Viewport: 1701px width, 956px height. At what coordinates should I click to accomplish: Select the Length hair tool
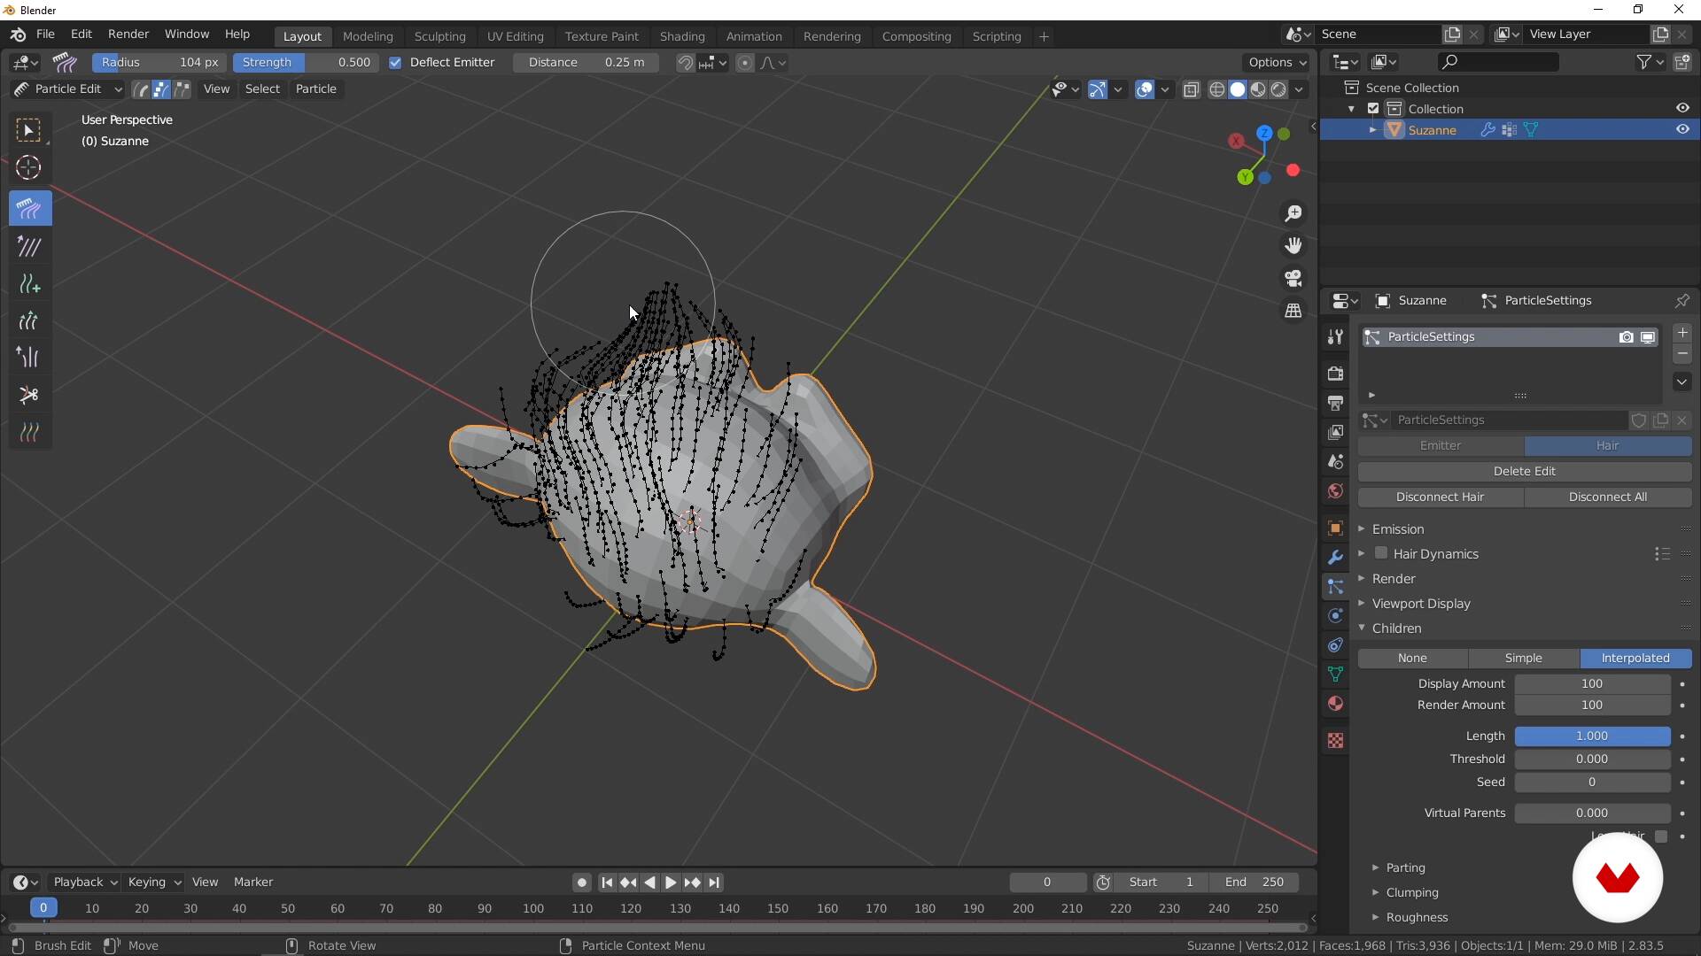point(30,320)
